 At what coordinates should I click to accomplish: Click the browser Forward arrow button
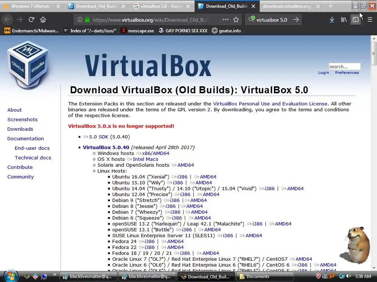(x=20, y=20)
